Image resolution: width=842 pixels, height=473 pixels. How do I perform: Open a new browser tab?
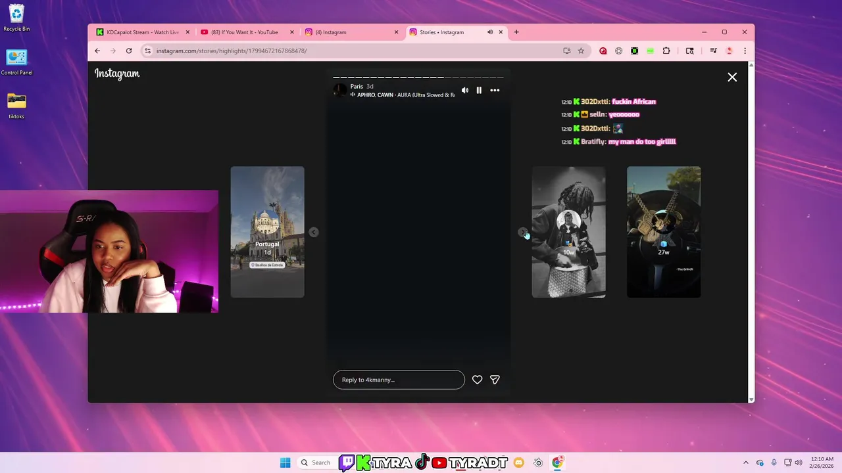click(516, 32)
